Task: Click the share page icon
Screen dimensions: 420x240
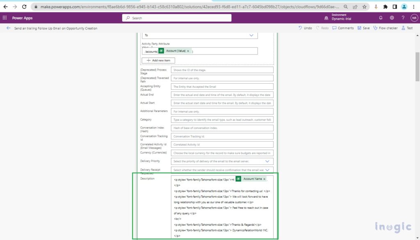Action: (x=355, y=7)
